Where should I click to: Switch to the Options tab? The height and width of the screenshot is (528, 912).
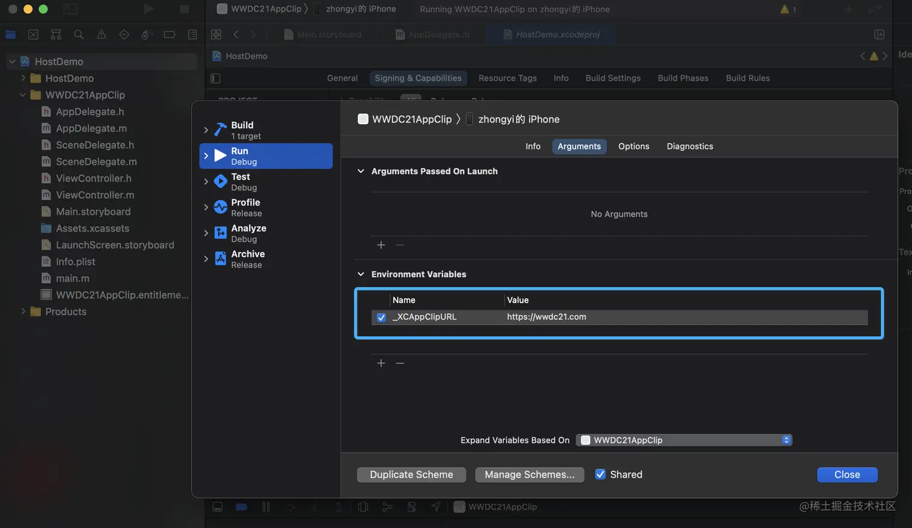coord(633,146)
